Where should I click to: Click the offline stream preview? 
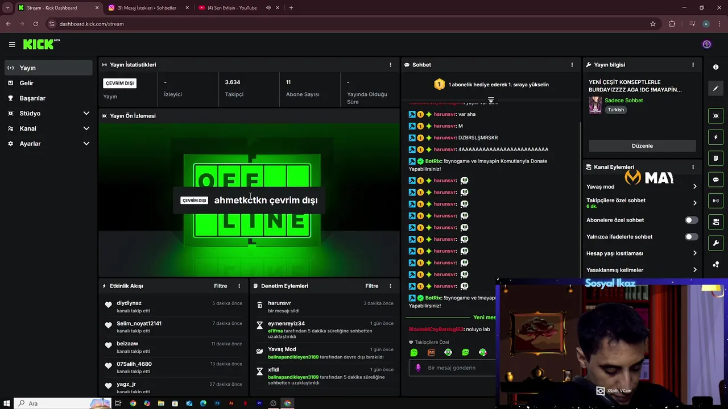pyautogui.click(x=249, y=200)
